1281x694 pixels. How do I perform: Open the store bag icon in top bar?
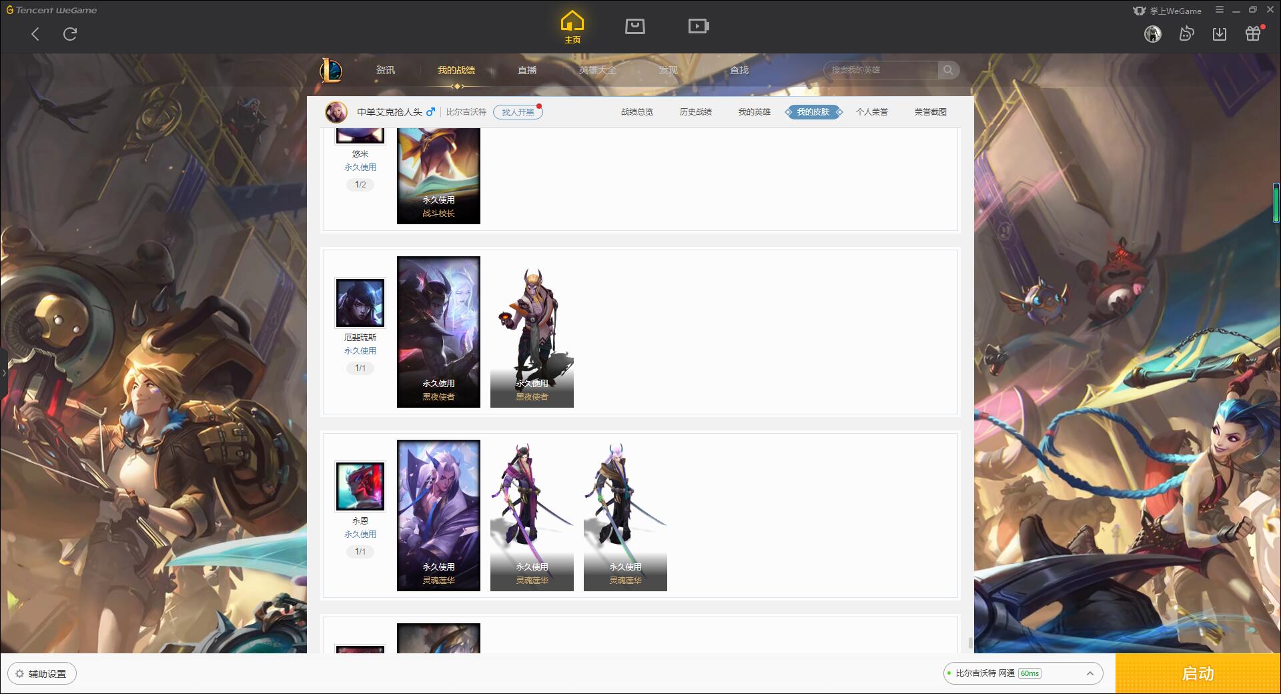(635, 27)
